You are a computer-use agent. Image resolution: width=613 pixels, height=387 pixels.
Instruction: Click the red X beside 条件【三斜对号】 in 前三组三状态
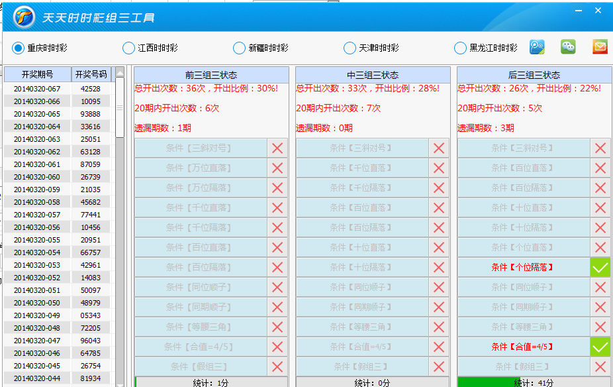pos(277,148)
